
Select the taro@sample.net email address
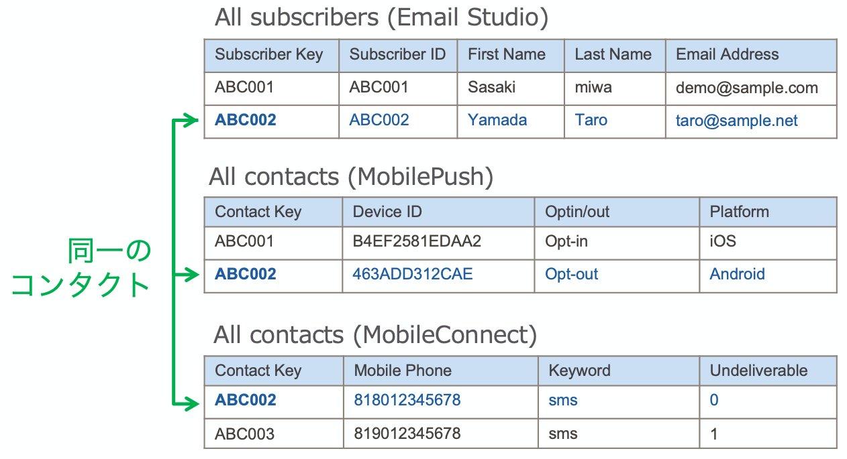[736, 121]
